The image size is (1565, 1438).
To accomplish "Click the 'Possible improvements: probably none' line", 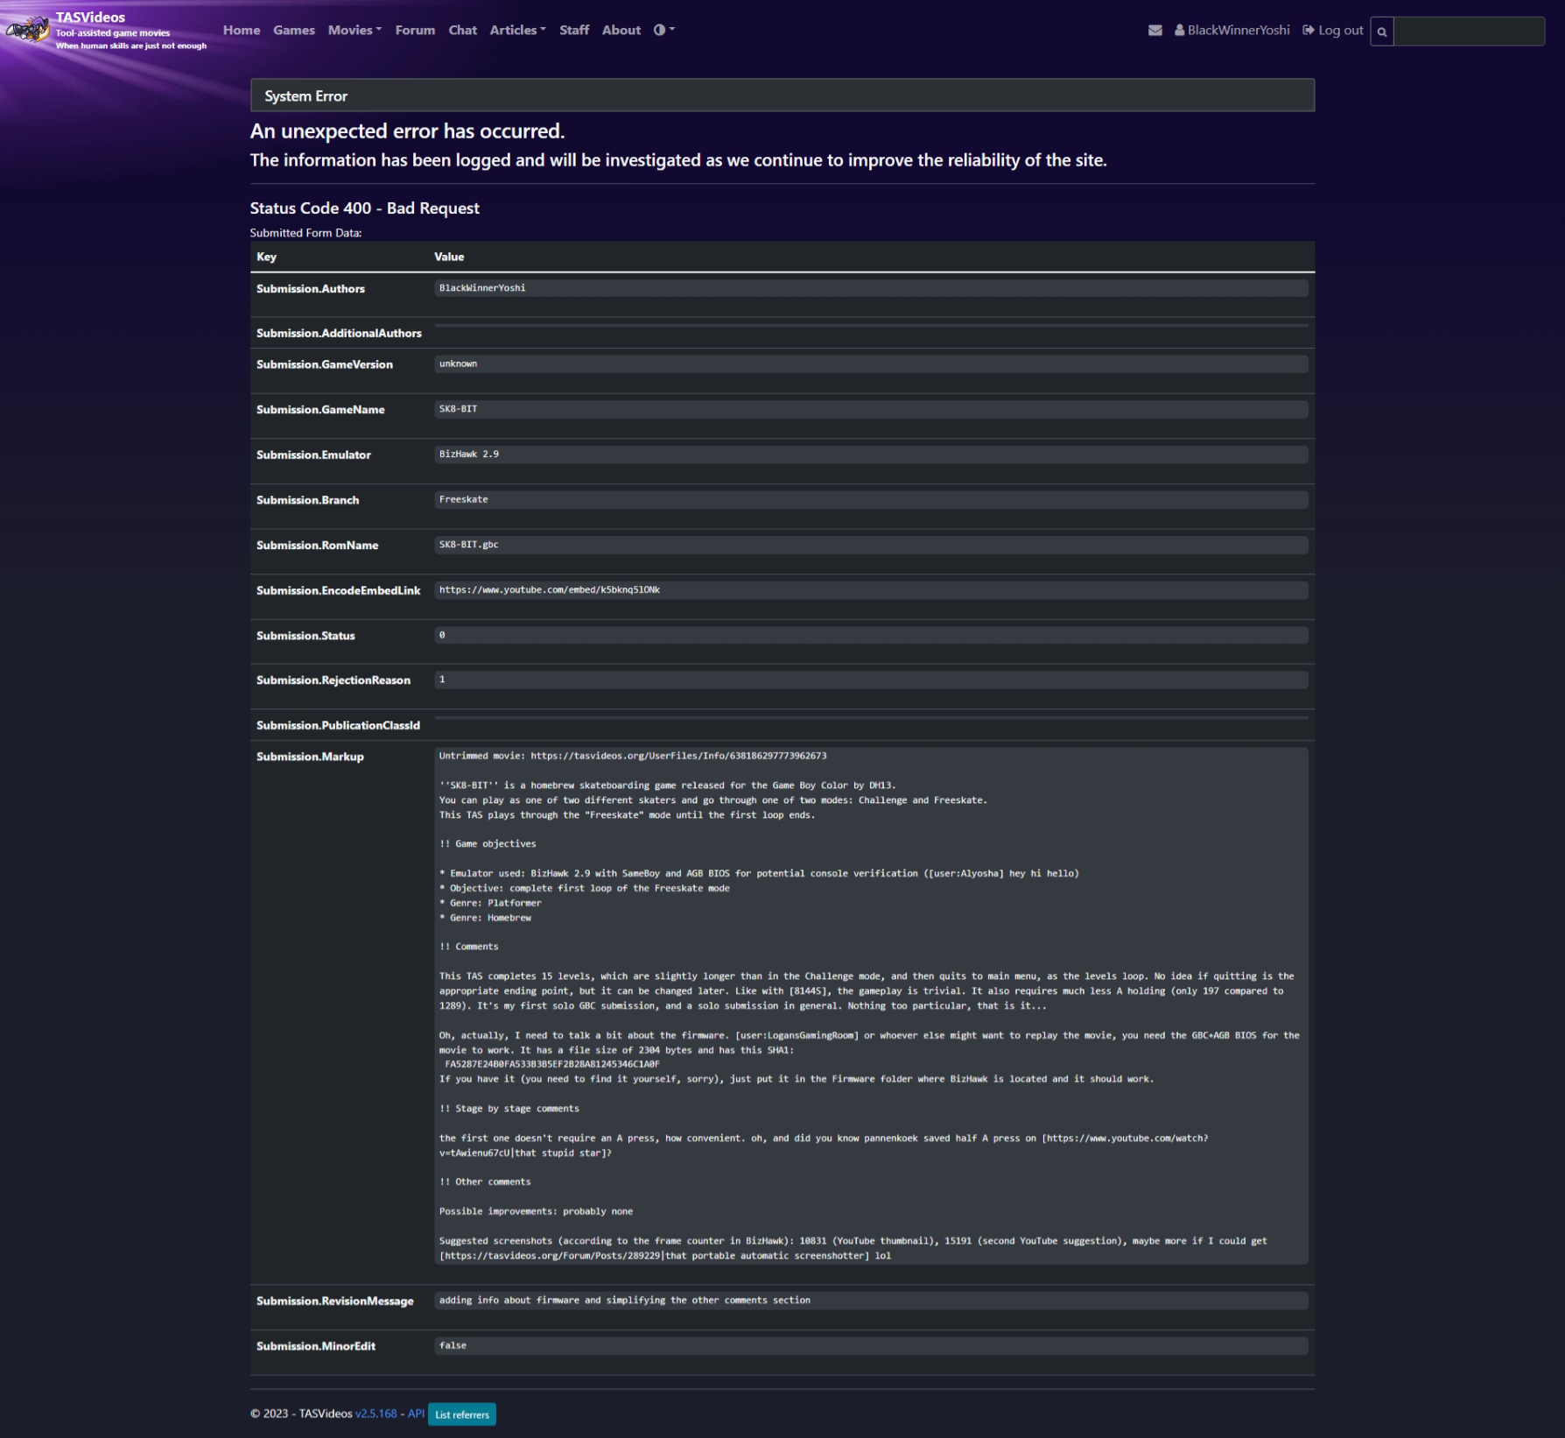I will pyautogui.click(x=536, y=1212).
